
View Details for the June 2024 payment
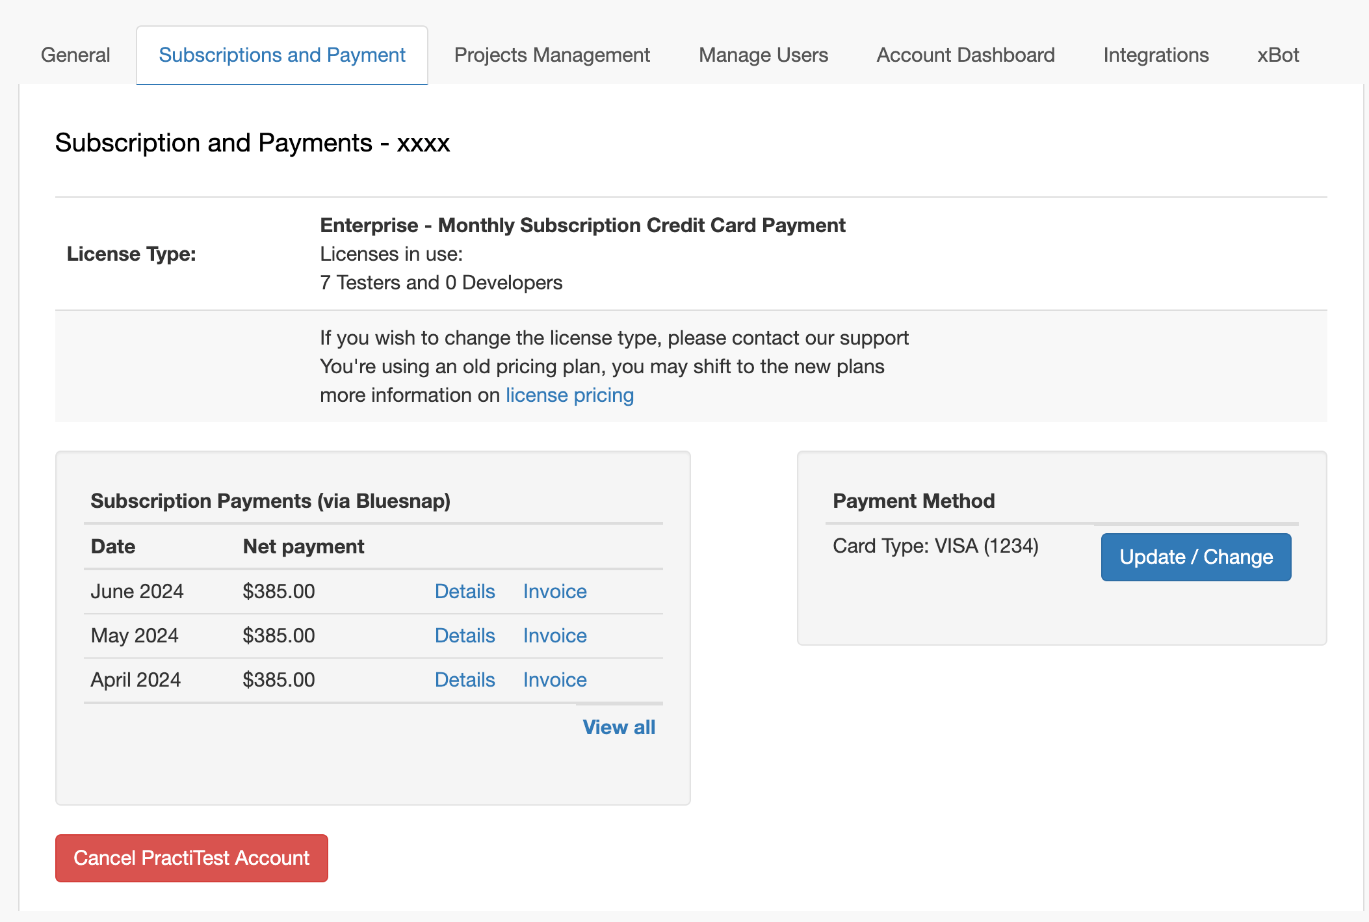(464, 591)
